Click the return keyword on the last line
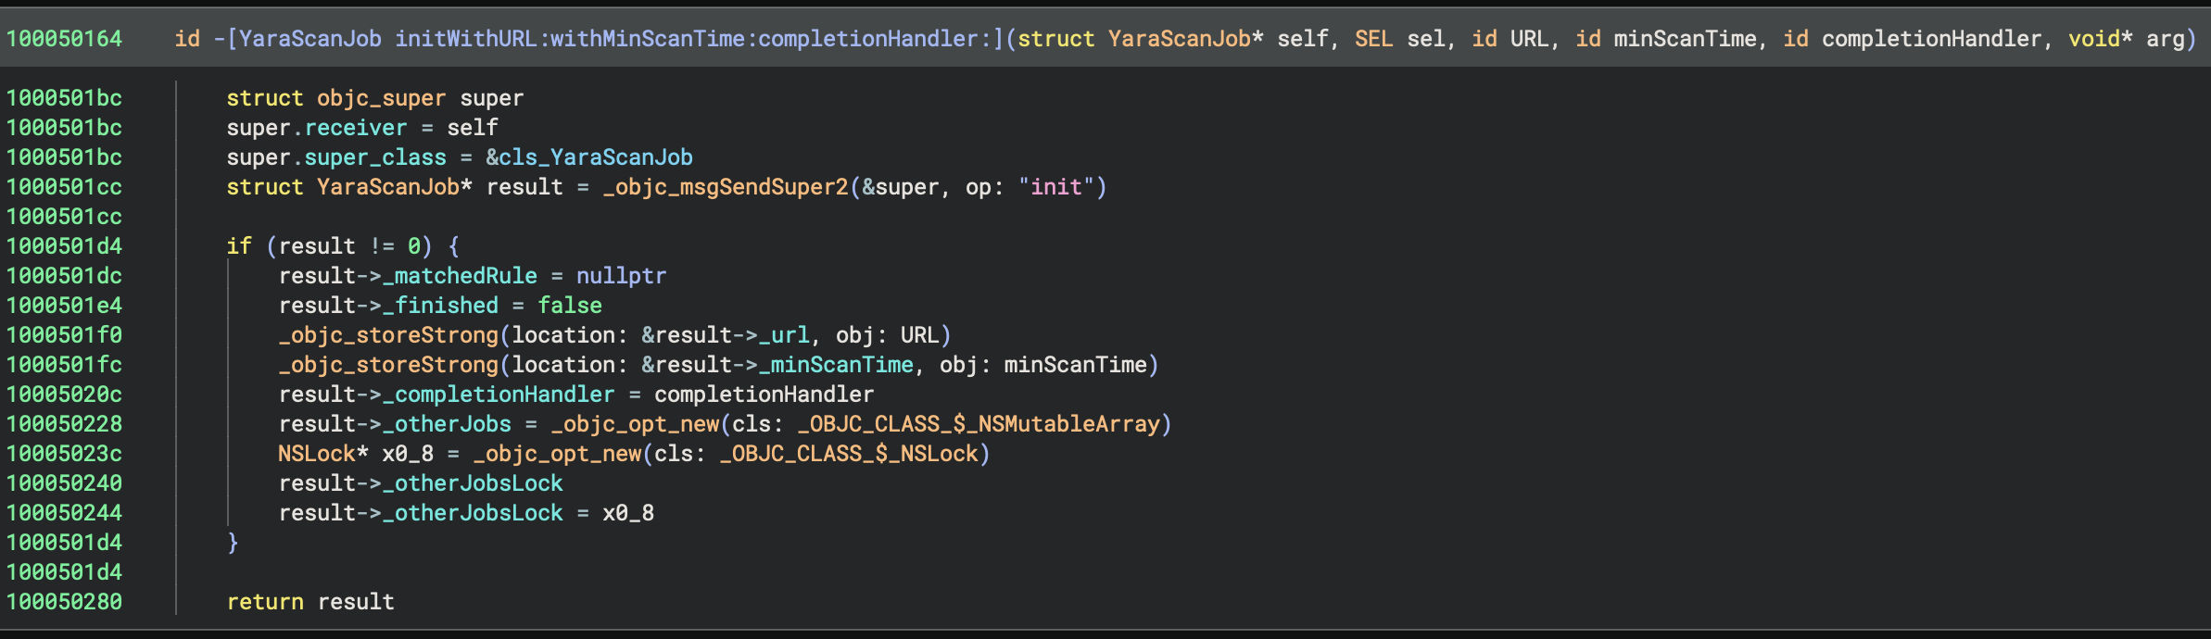This screenshot has height=639, width=2211. coord(265,602)
